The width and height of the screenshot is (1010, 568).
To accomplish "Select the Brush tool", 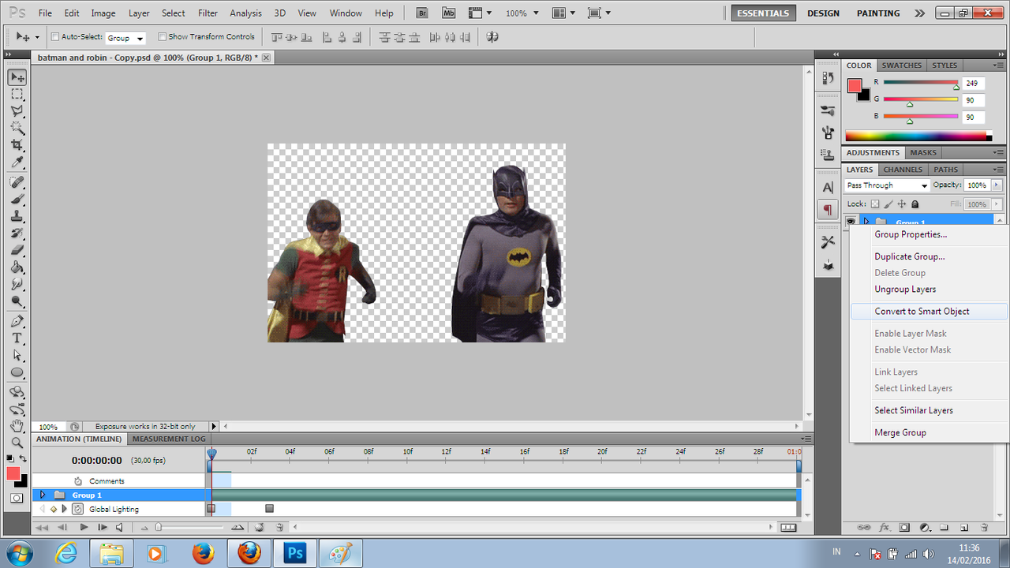I will click(x=17, y=200).
